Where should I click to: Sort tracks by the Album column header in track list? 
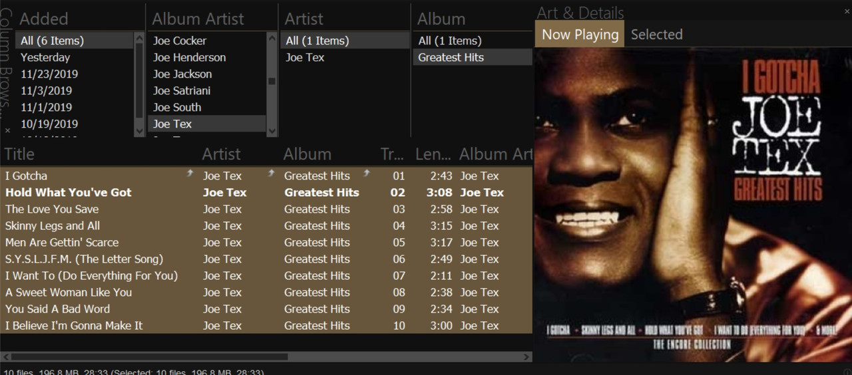(x=308, y=154)
